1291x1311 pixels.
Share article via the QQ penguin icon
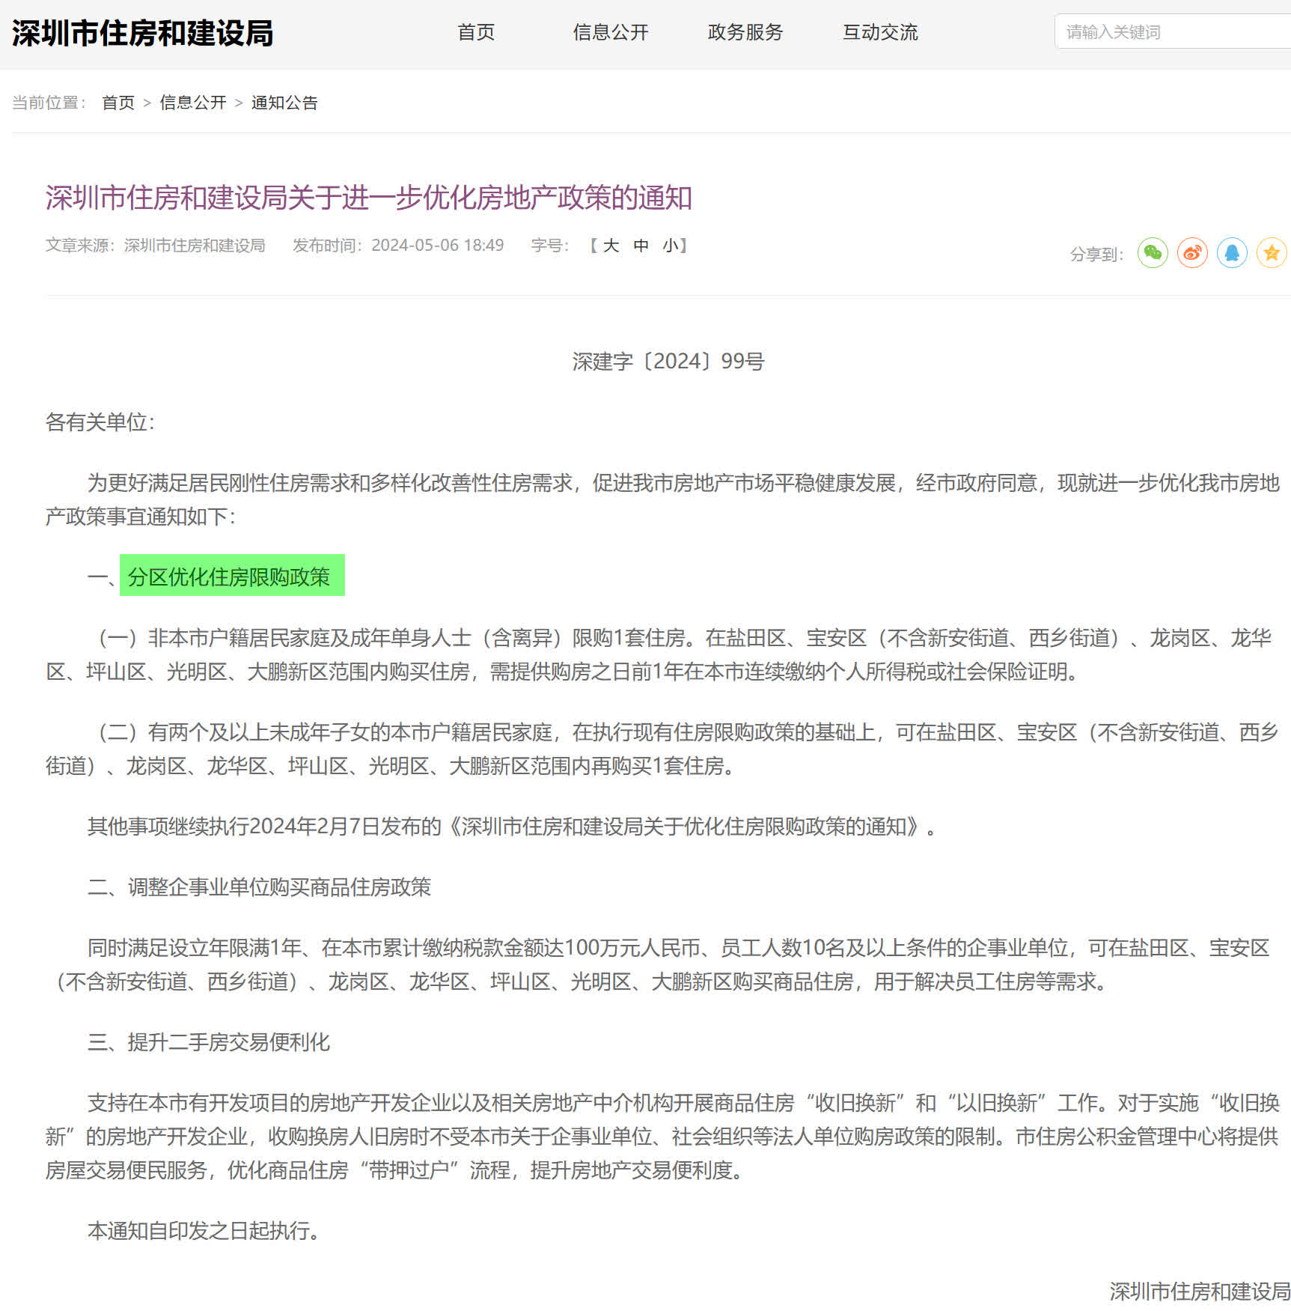(x=1232, y=253)
